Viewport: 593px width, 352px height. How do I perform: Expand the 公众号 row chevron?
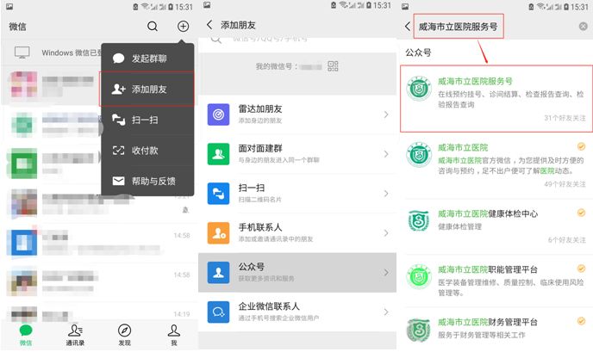(x=386, y=272)
